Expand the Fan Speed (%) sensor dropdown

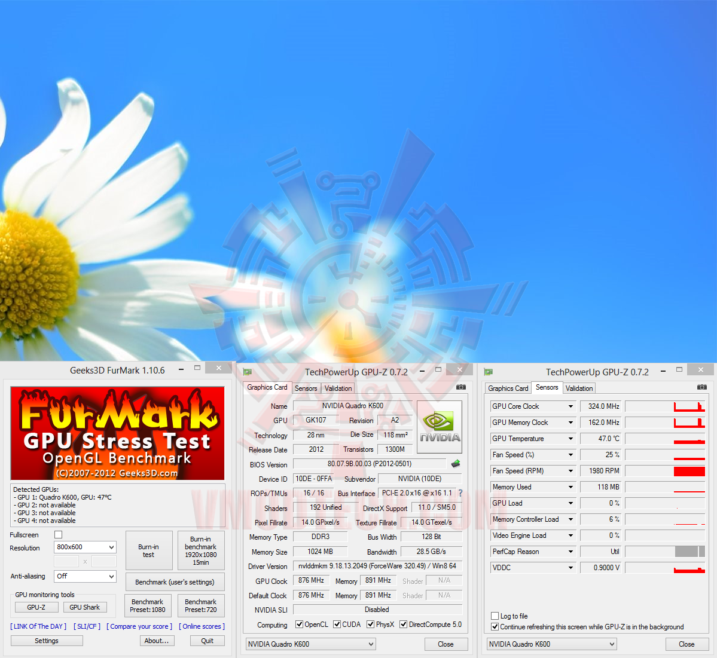coord(570,455)
